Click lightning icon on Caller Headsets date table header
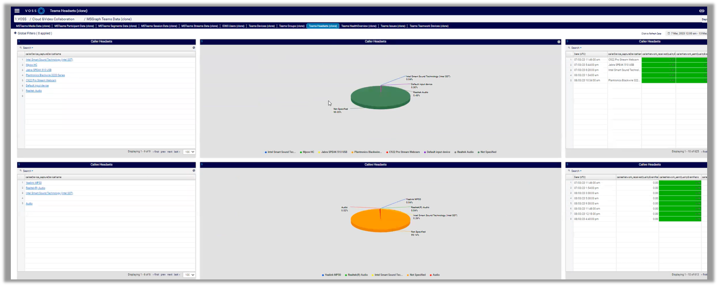The width and height of the screenshot is (718, 286). tap(567, 41)
